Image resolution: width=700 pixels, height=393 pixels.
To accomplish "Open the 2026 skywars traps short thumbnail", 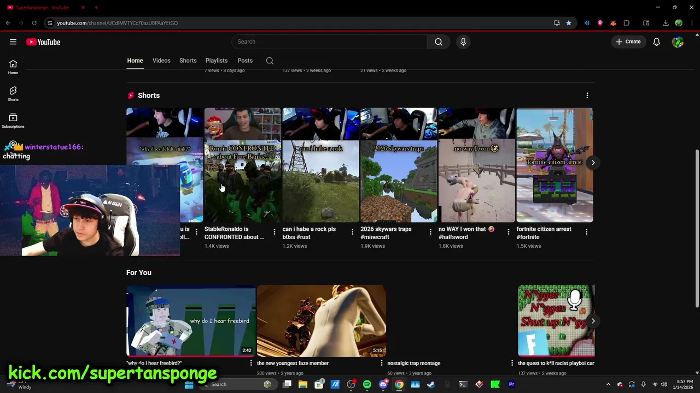I will click(399, 165).
